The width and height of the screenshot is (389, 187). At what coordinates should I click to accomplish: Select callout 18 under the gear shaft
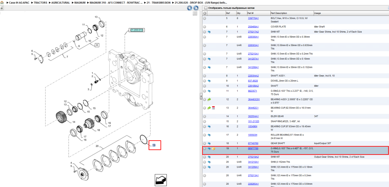pos(98,130)
